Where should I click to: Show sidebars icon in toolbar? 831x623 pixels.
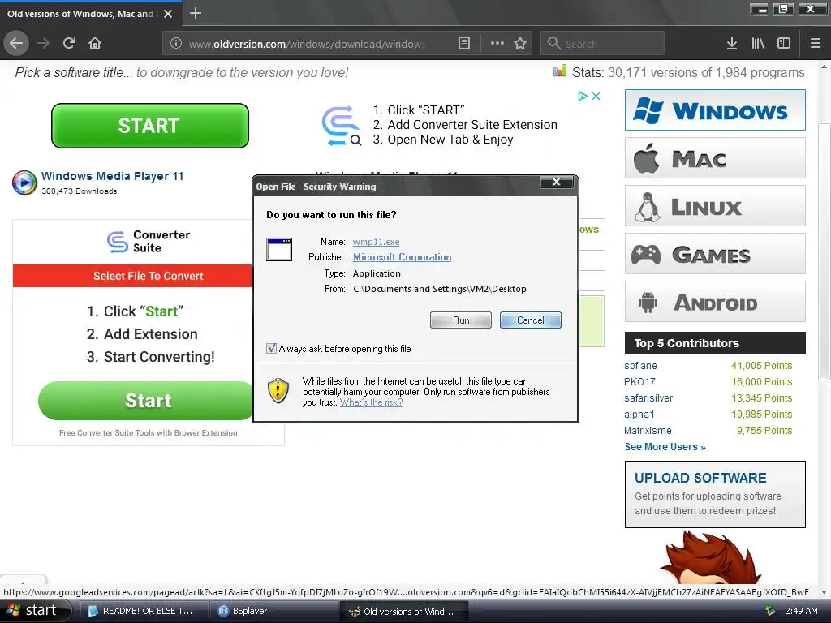tap(784, 44)
